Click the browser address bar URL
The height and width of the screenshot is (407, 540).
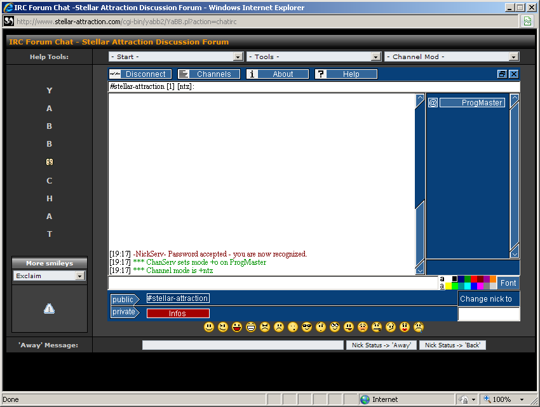click(x=126, y=22)
